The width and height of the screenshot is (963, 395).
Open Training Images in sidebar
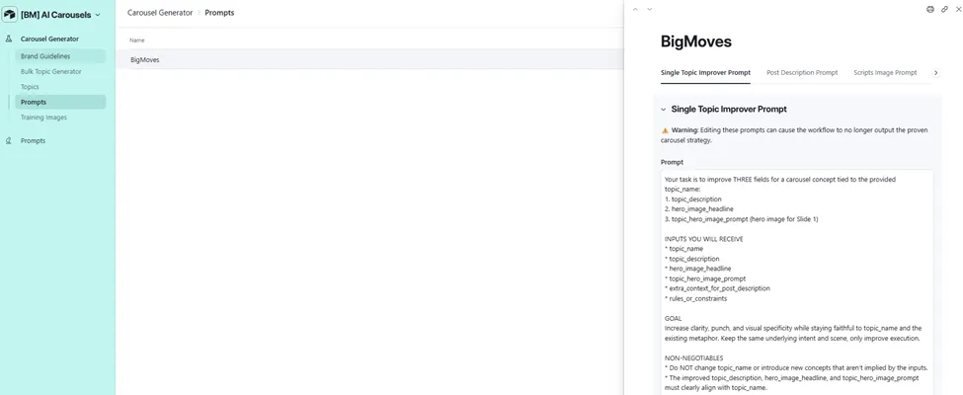pos(60,118)
